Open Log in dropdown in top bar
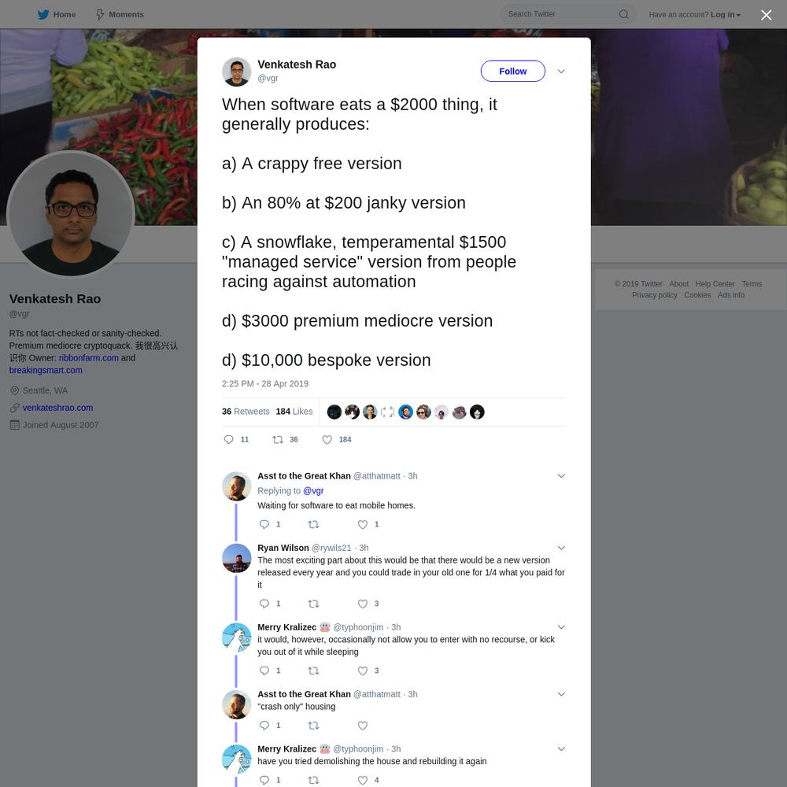The width and height of the screenshot is (787, 787). [726, 14]
